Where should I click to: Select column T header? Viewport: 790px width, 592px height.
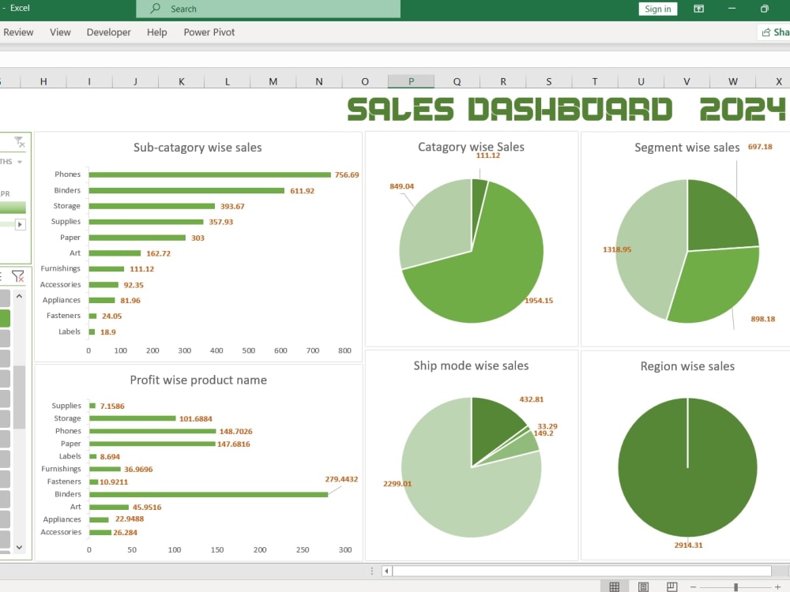coord(595,81)
